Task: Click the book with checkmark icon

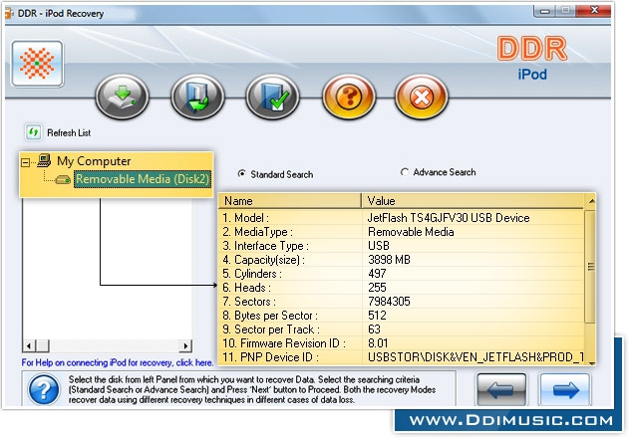Action: [273, 97]
